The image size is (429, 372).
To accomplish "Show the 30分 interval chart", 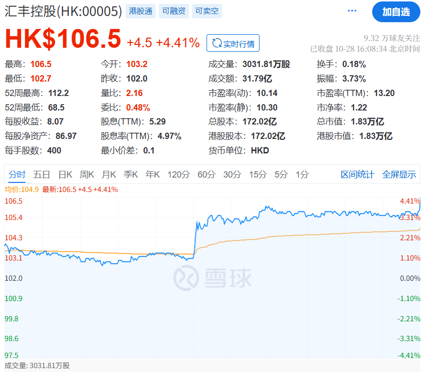I will click(x=232, y=175).
